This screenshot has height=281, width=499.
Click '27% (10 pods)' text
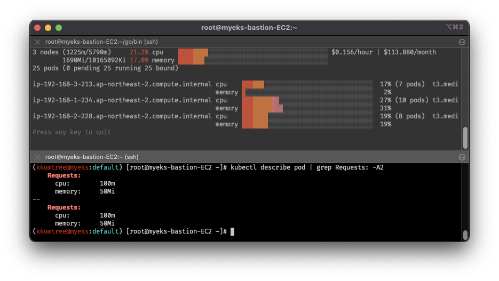point(404,100)
